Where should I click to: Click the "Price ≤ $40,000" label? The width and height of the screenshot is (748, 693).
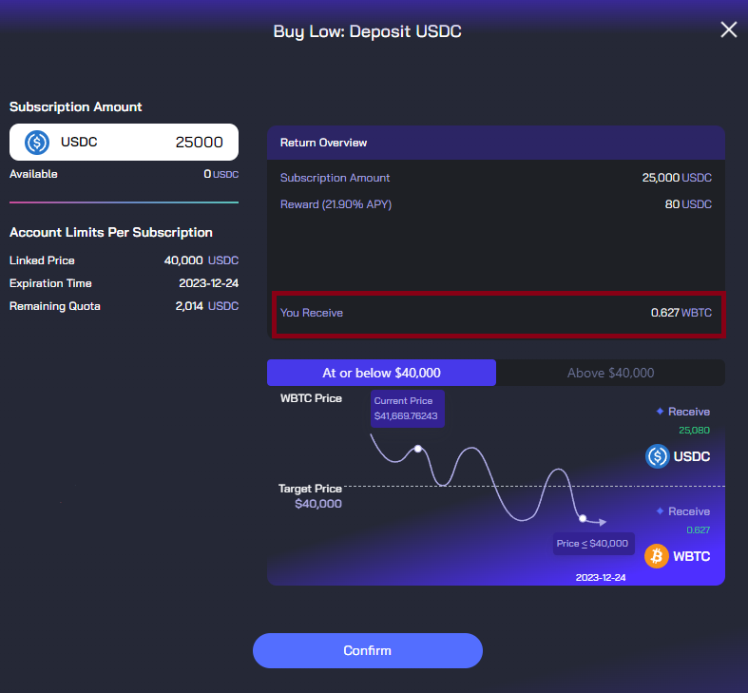592,544
